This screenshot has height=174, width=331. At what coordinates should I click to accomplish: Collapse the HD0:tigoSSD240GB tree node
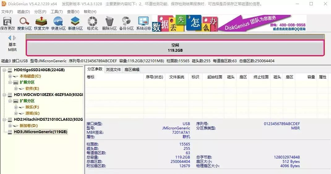[x=4, y=70]
